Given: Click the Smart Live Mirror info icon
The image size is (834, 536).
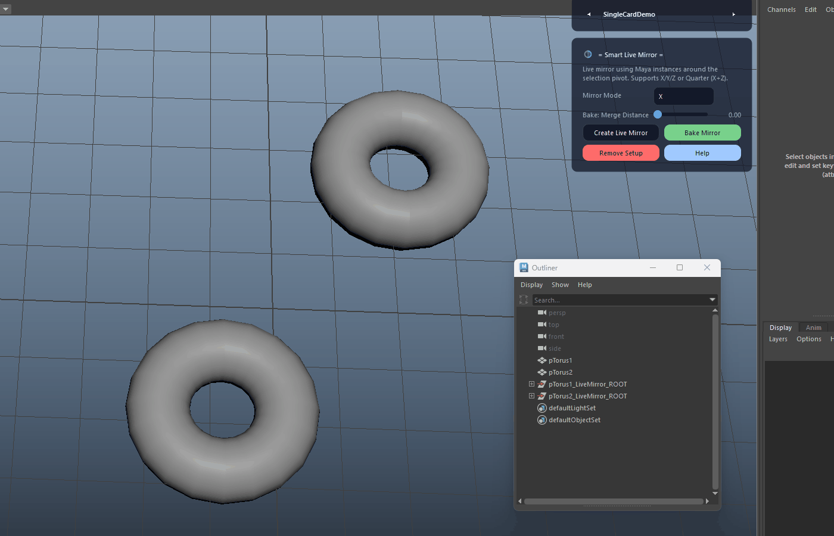Looking at the screenshot, I should [x=588, y=54].
